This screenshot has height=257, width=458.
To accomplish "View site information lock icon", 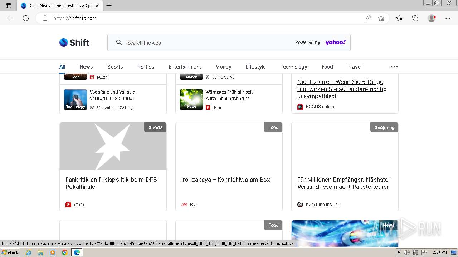I will (45, 18).
